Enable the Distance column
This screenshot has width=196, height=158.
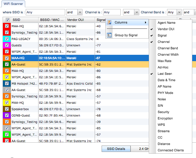(164, 144)
